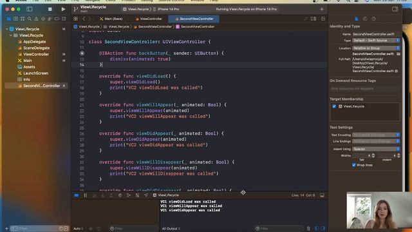The width and height of the screenshot is (412, 232).
Task: Open the Report navigator icon
Action: 64,19
